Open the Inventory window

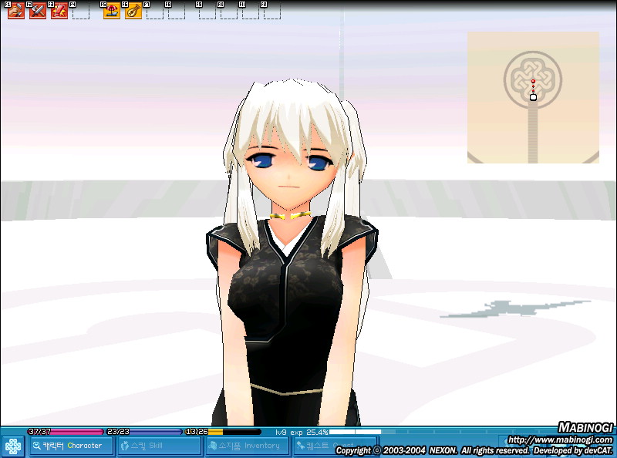pos(248,446)
